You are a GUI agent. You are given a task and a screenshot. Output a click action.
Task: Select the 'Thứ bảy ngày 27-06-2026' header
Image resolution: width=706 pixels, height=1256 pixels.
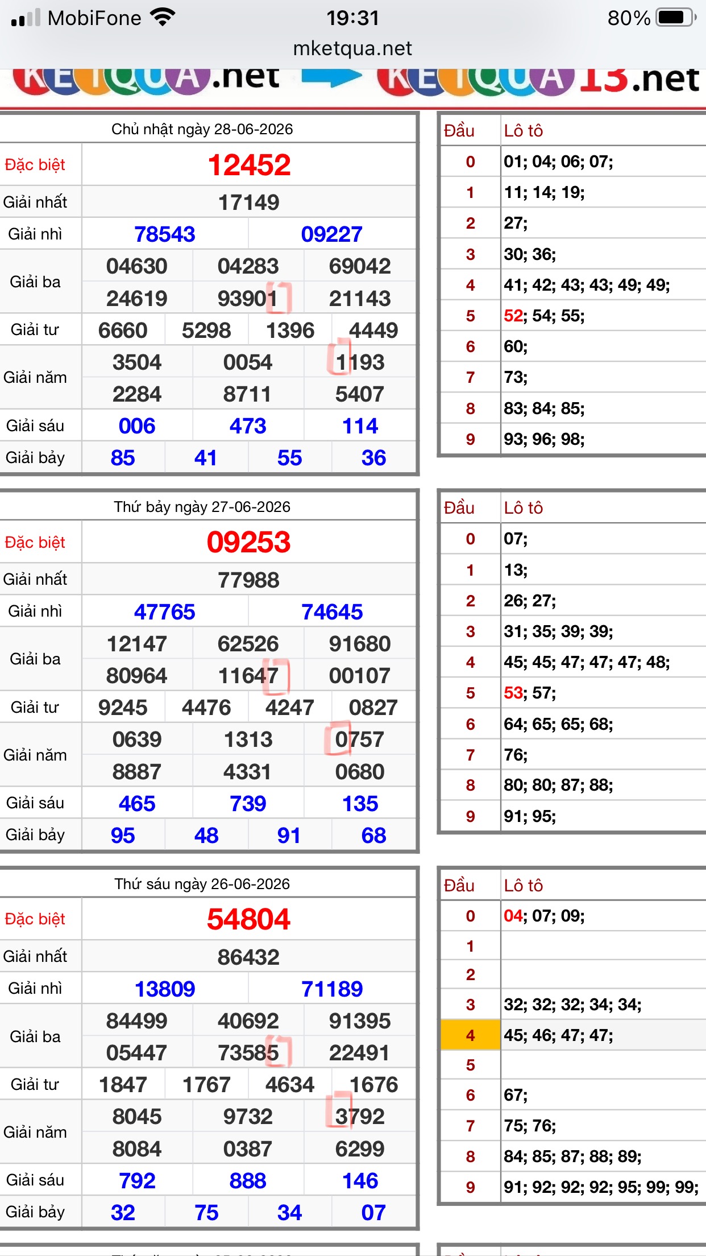(202, 507)
